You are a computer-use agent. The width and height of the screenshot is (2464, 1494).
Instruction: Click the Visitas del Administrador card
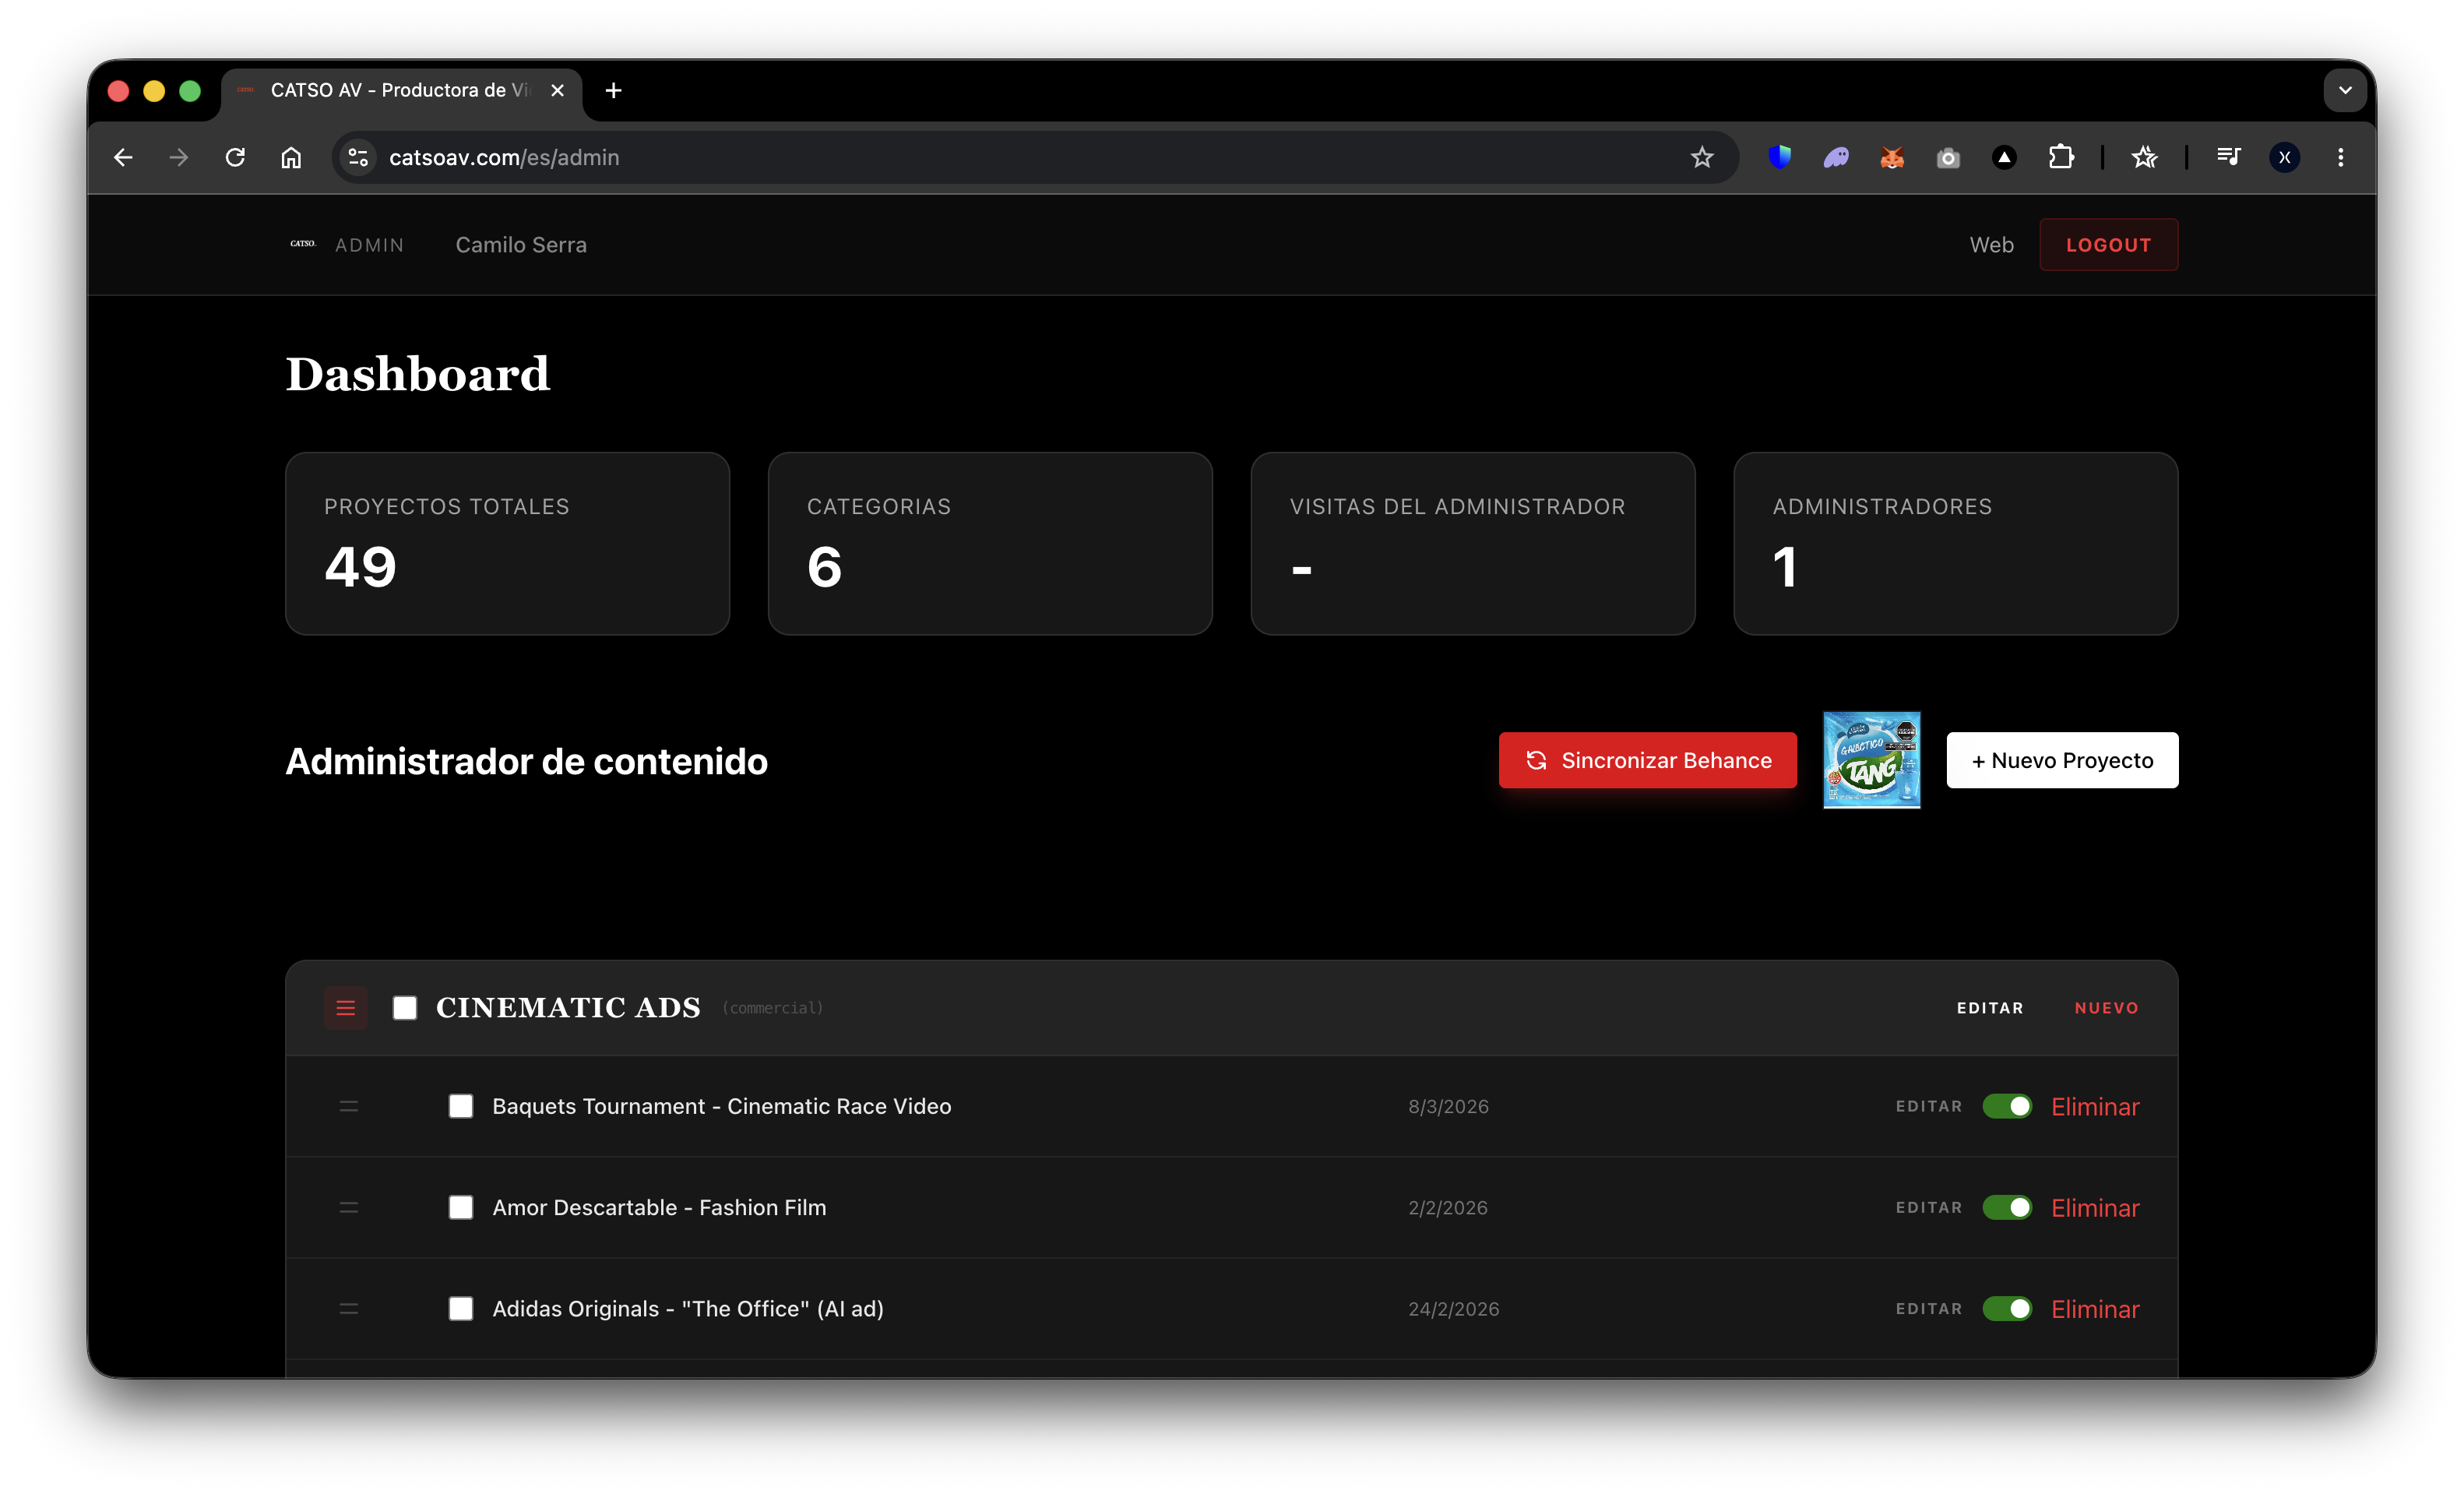tap(1473, 543)
